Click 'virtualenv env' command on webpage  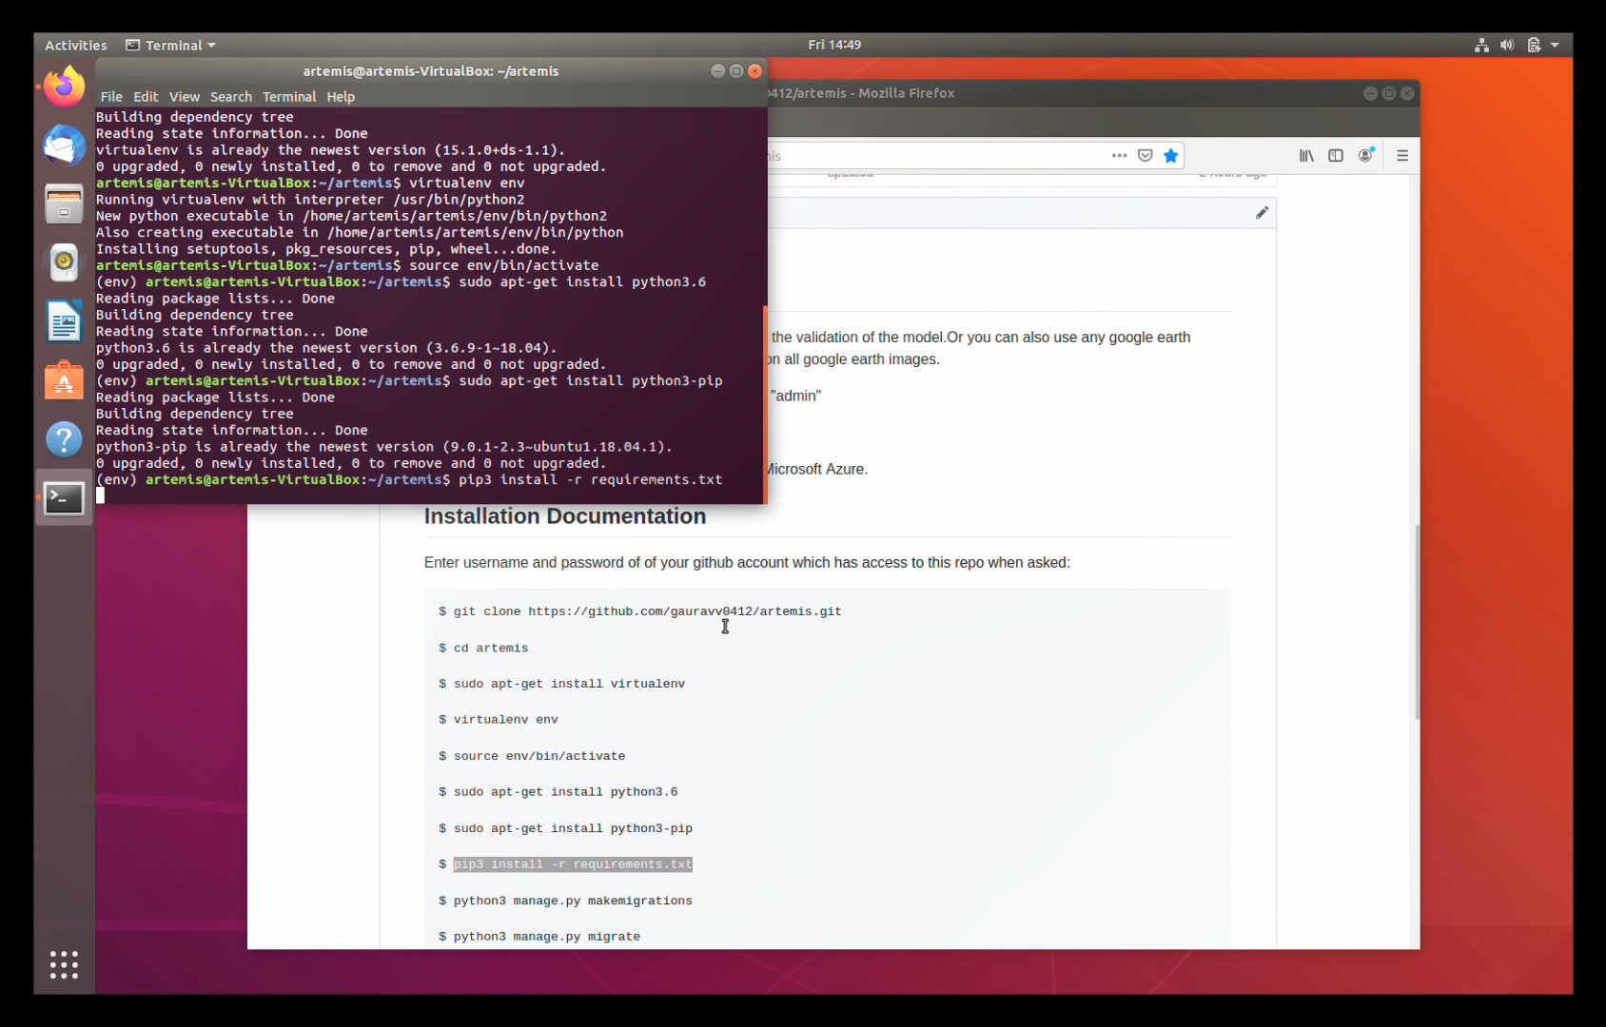[505, 720]
